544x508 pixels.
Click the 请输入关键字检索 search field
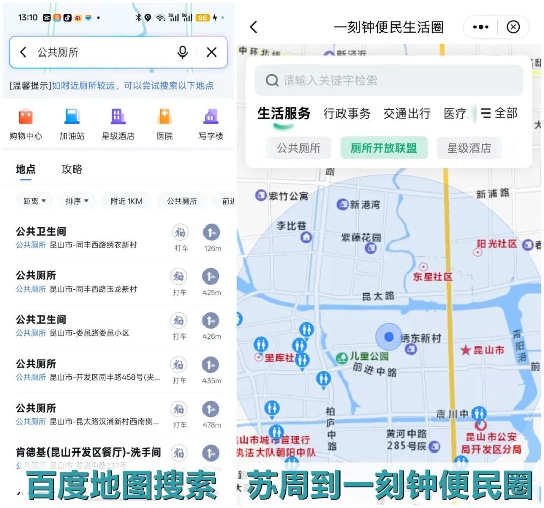point(389,80)
